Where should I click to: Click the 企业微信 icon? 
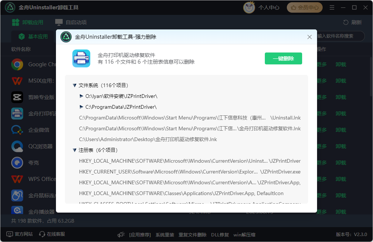pos(17,130)
